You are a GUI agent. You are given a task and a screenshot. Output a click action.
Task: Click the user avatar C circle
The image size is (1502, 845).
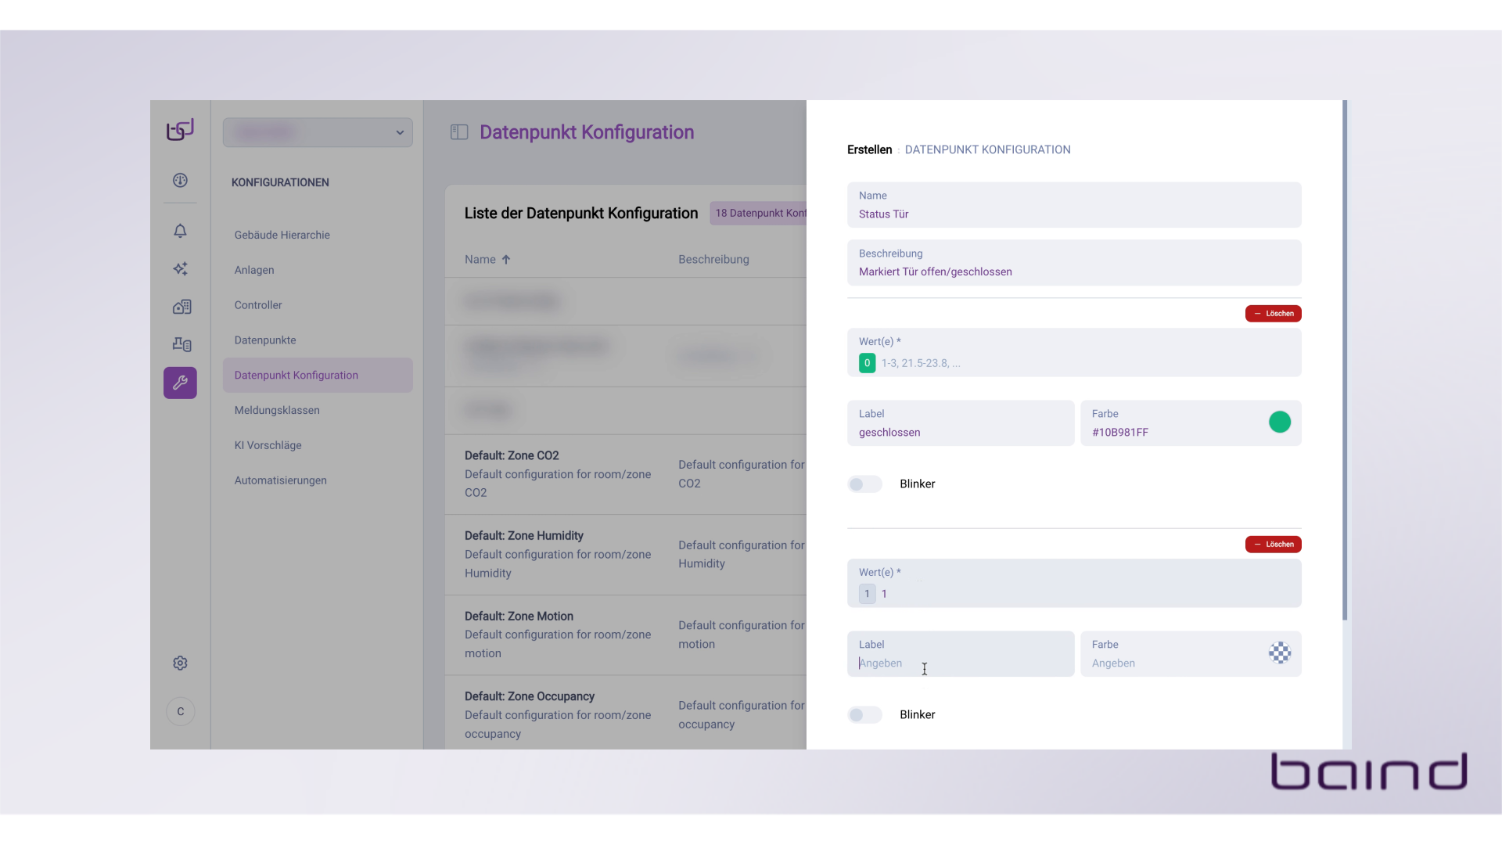[180, 711]
